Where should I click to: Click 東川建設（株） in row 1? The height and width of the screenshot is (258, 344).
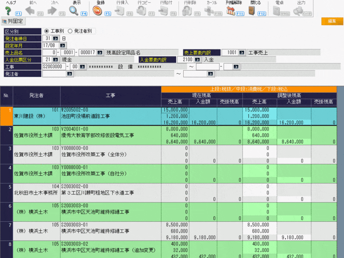click(x=30, y=116)
